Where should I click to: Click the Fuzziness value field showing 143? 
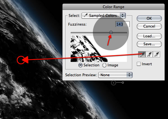click(x=122, y=24)
